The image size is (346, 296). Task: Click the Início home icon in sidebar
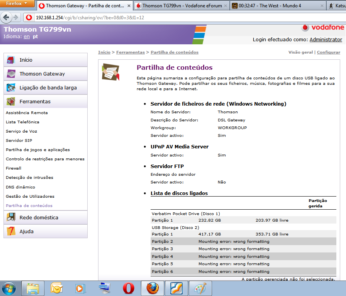[x=11, y=60]
